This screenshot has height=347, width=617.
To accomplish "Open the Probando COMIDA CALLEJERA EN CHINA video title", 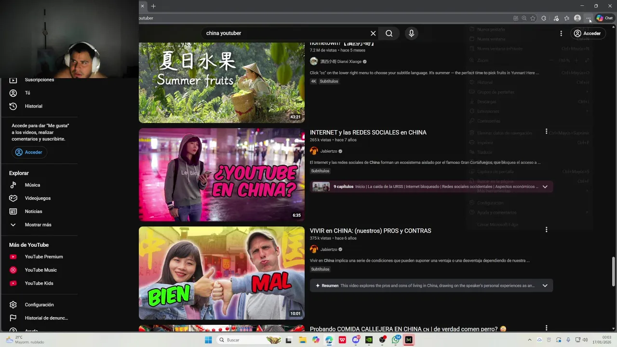I will click(x=408, y=329).
